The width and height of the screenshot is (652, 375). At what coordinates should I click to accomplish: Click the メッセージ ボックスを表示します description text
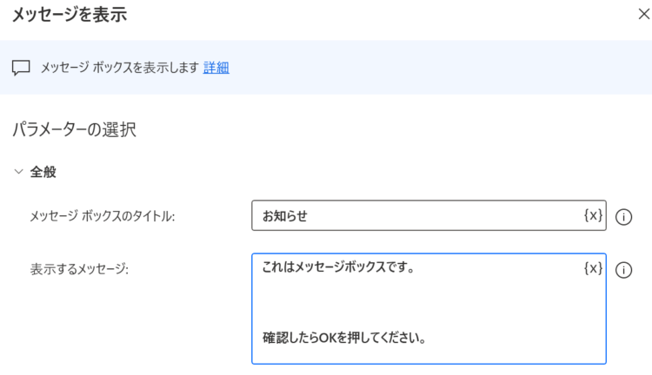[x=120, y=68]
